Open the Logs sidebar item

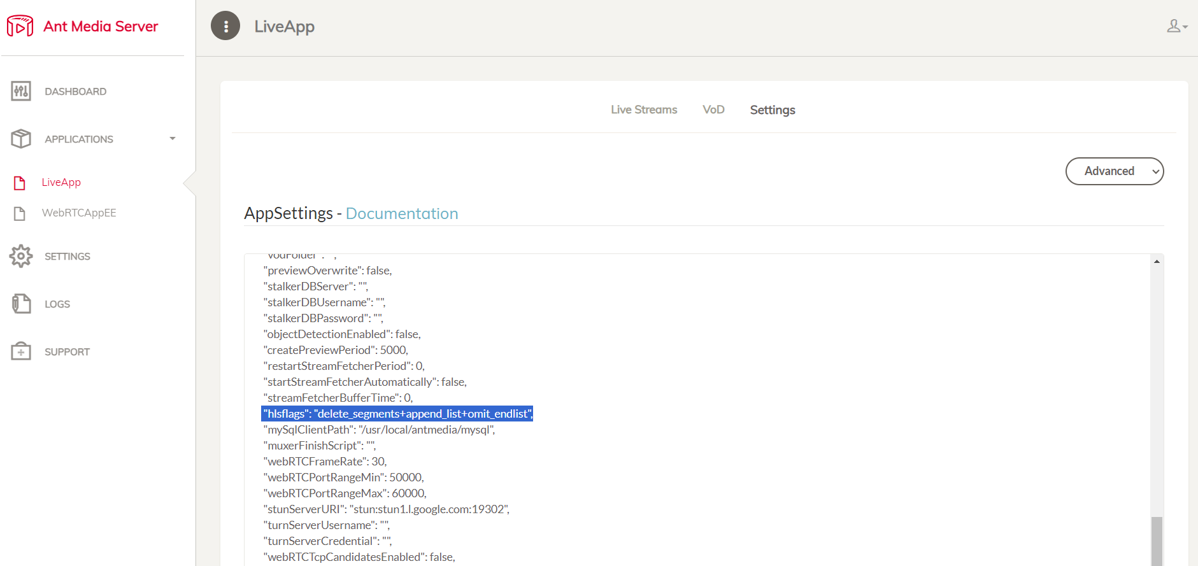coord(57,304)
